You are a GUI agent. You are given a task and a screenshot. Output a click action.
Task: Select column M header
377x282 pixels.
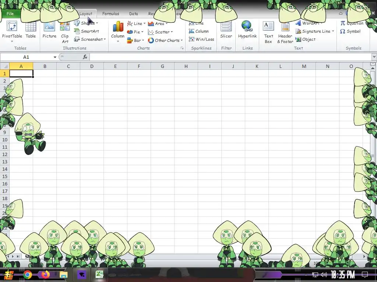[x=304, y=66]
